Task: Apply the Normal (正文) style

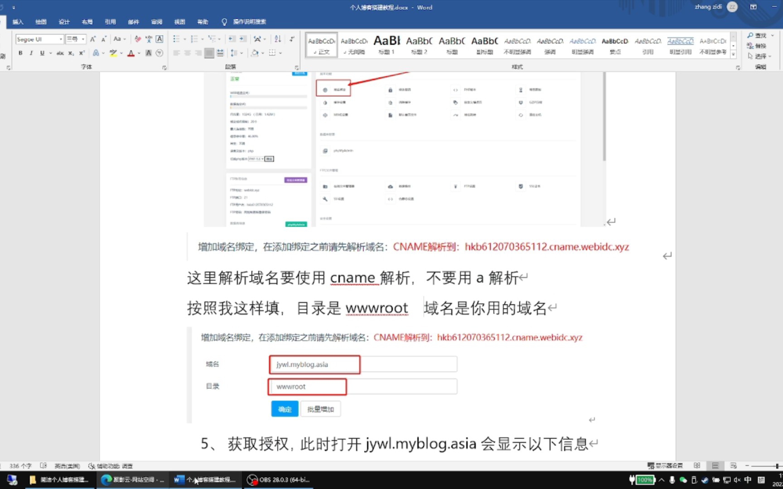Action: point(321,45)
